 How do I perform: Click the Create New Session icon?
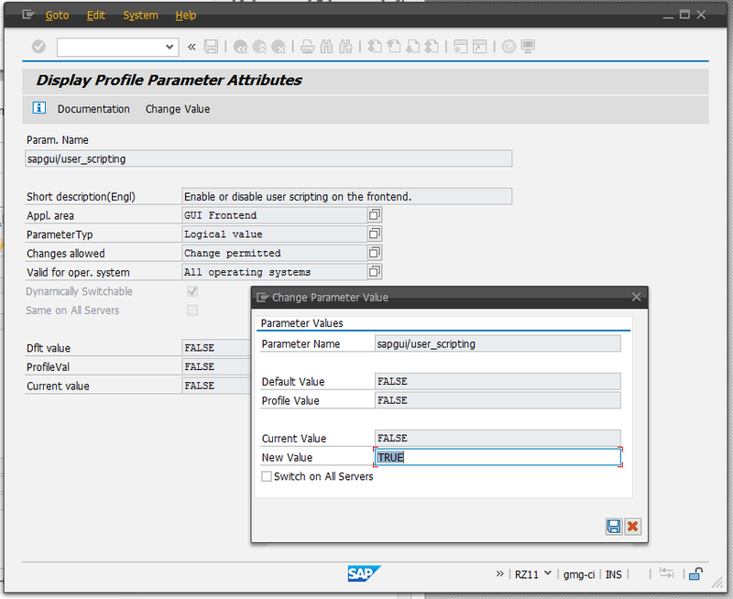point(461,47)
